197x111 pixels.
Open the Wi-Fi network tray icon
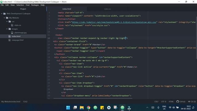click(170, 108)
